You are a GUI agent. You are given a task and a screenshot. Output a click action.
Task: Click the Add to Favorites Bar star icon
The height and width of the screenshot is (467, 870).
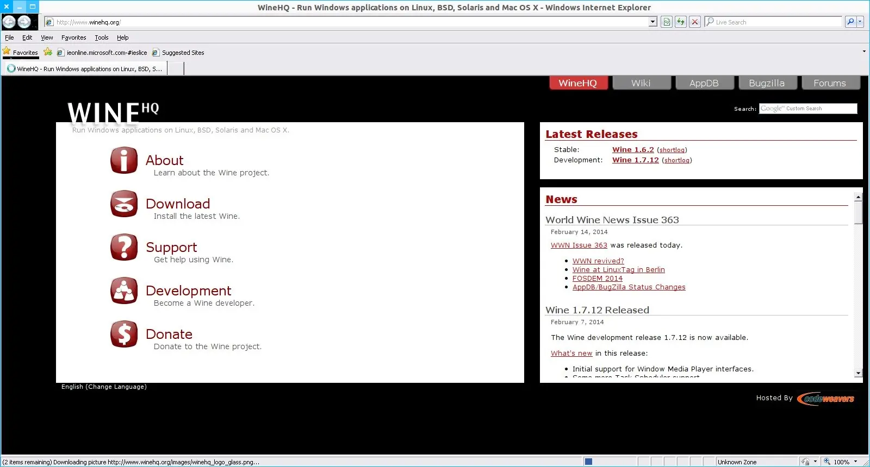point(48,52)
